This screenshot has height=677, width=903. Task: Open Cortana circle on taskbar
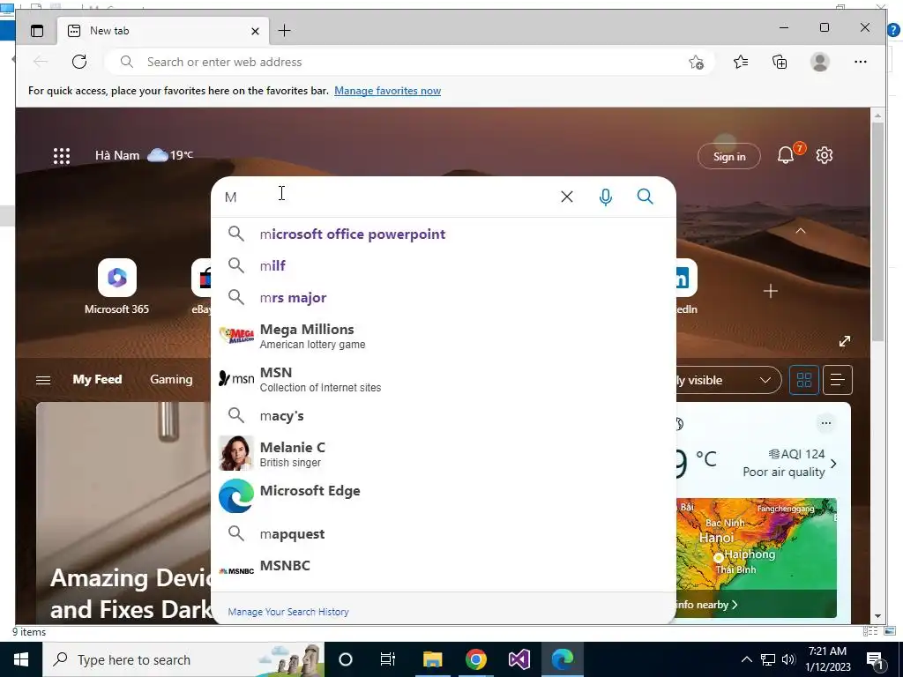tap(346, 659)
